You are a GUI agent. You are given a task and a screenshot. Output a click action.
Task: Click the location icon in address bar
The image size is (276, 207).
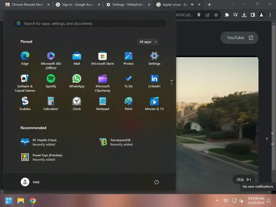click(x=199, y=15)
